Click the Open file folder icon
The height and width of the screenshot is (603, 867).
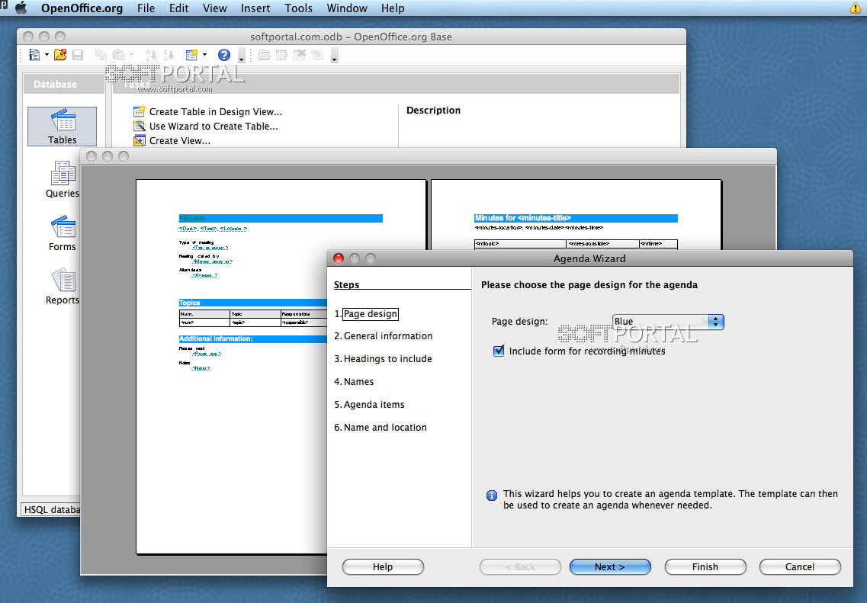(x=60, y=55)
